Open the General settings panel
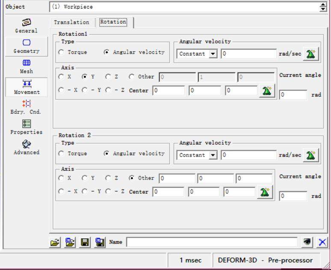 tap(26, 26)
